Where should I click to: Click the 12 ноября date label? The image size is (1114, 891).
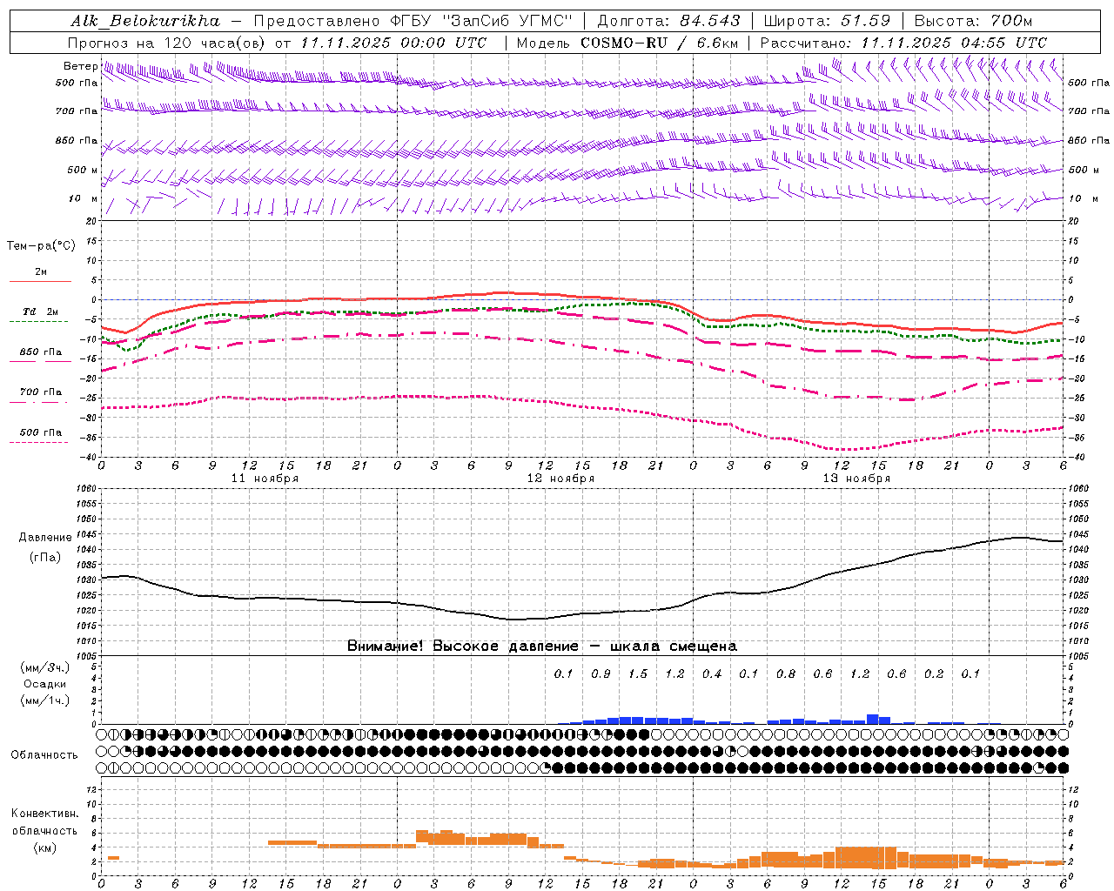click(560, 479)
